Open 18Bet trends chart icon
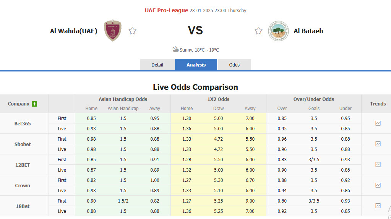This screenshot has height=219, width=391. tap(378, 206)
